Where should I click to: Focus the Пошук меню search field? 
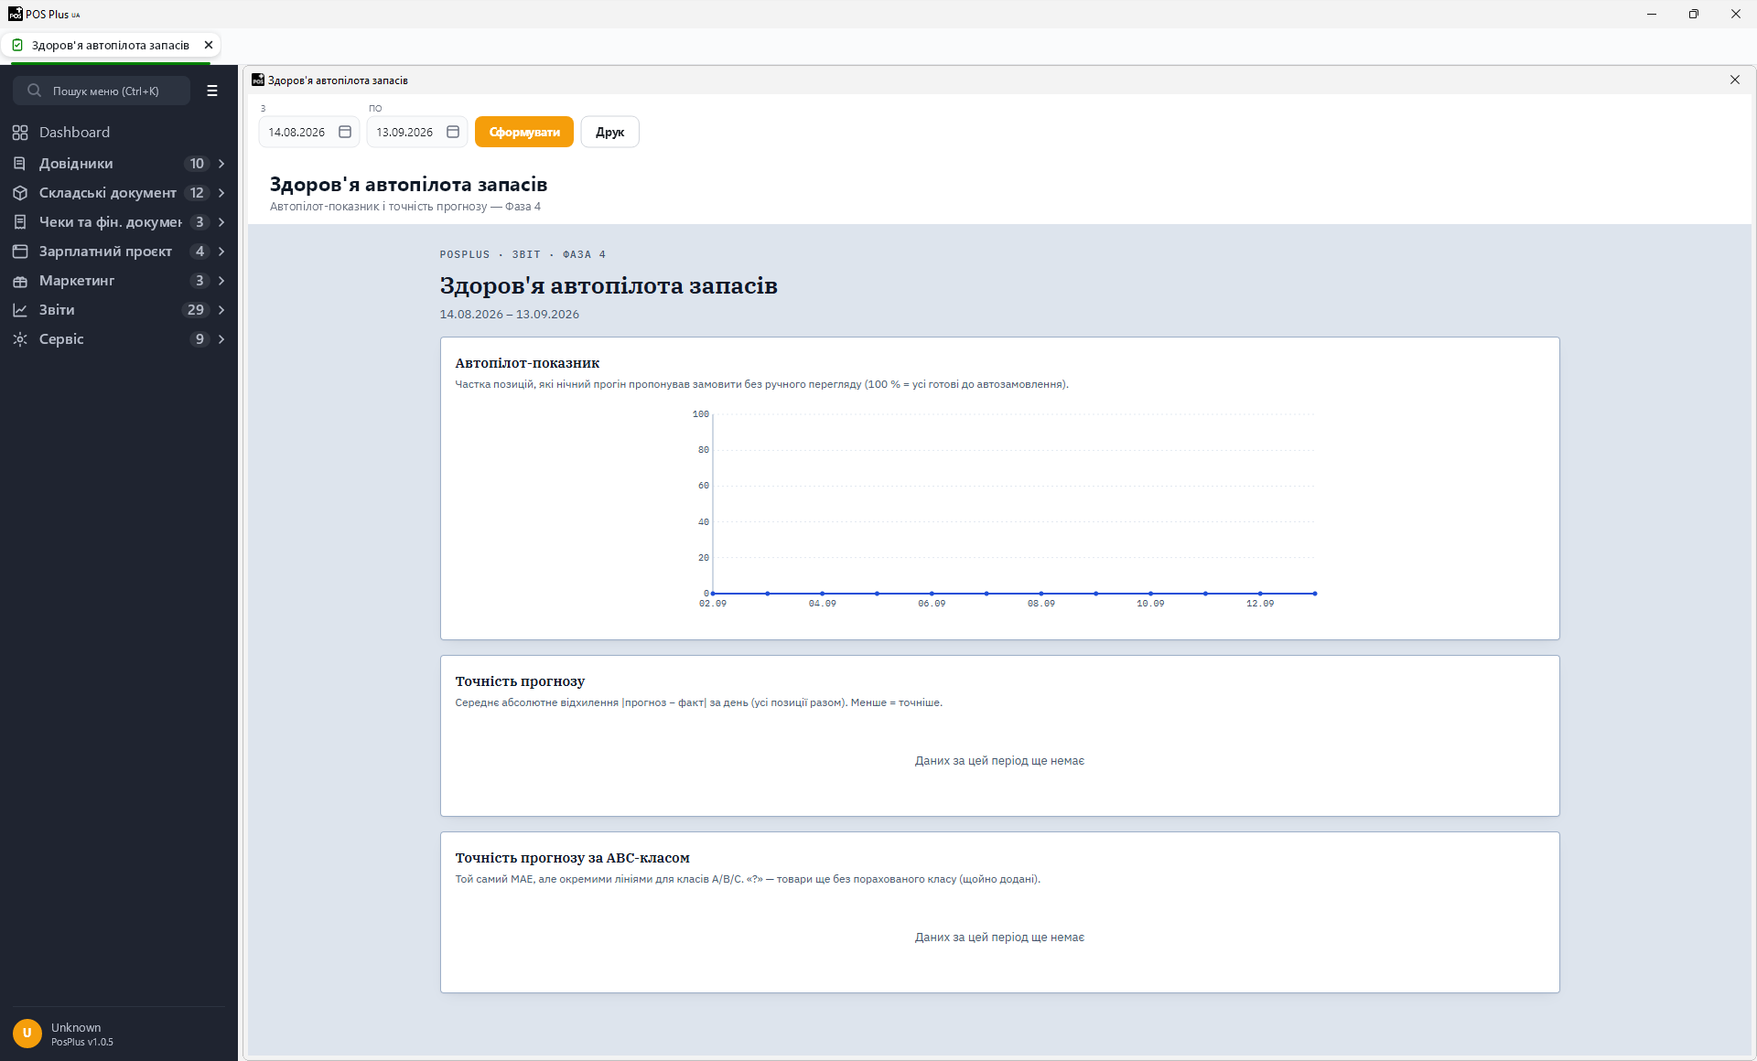pos(102,91)
